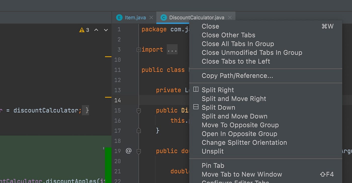Expand the collapsed import statements on line 3
Screen dimensions: 352x183
[x=139, y=49]
